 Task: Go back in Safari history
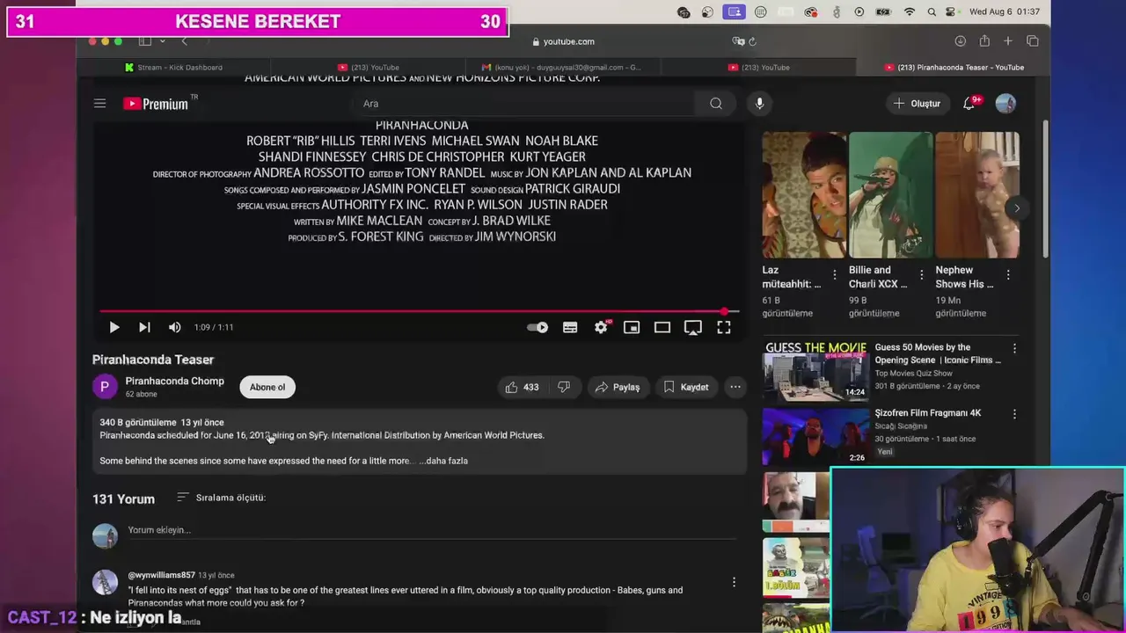point(184,41)
